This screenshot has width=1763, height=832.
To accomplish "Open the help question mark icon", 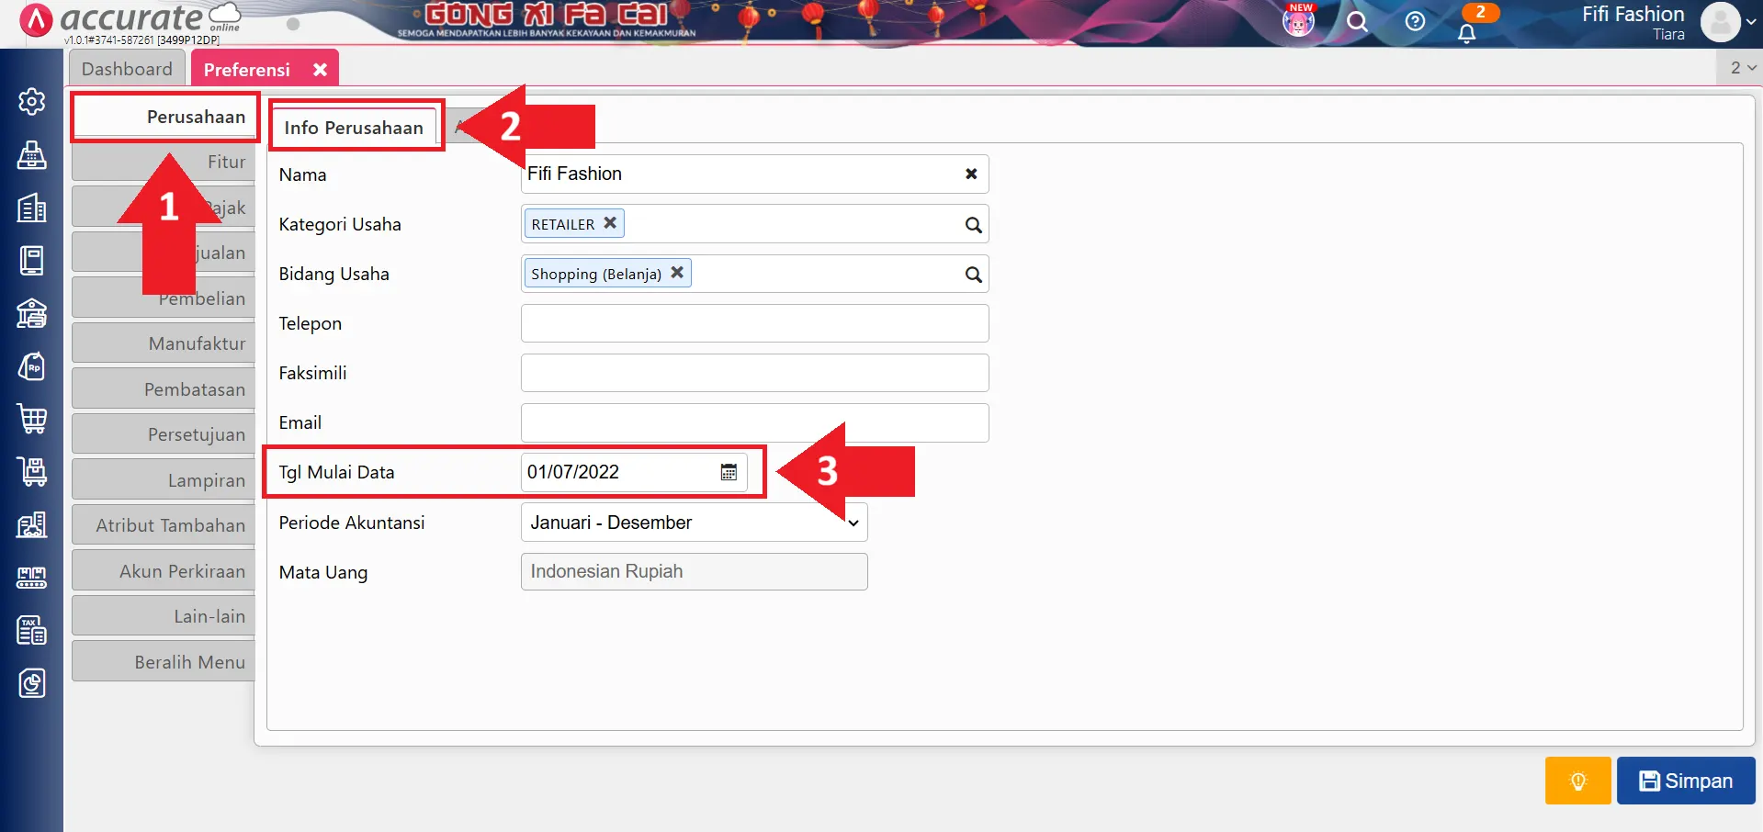I will [1415, 22].
